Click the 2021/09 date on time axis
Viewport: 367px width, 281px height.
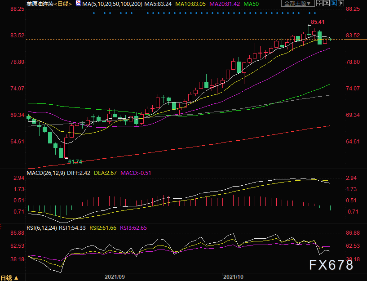(115, 277)
